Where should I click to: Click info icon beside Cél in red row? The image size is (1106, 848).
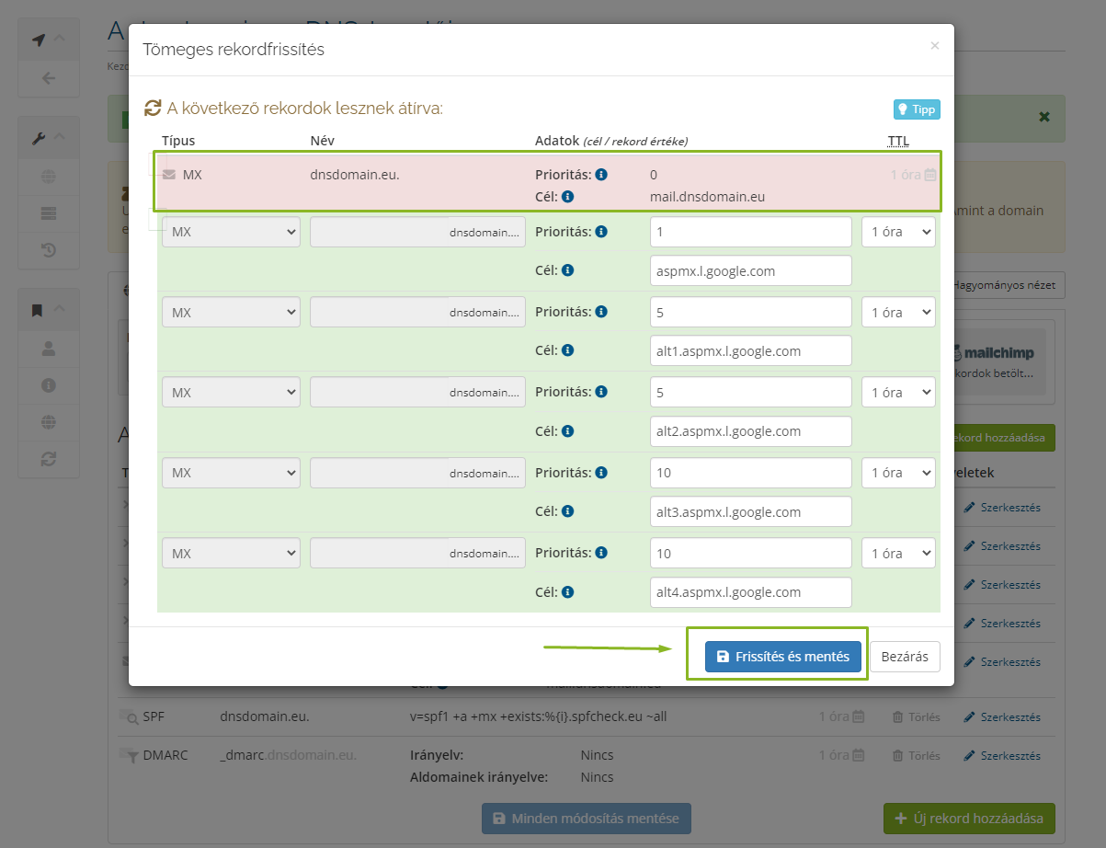567,196
